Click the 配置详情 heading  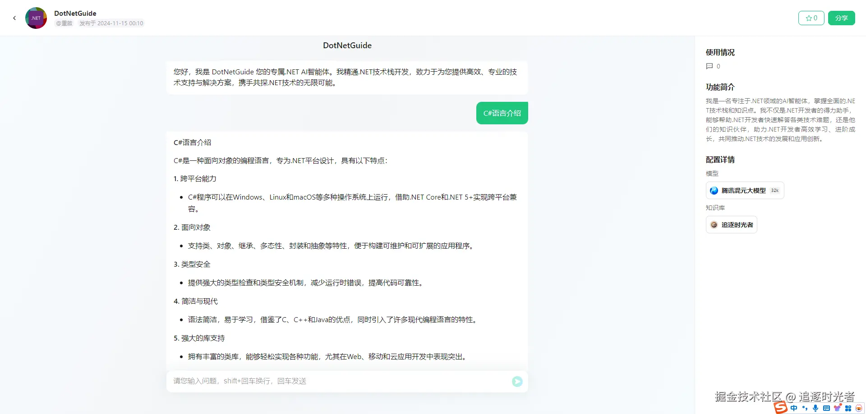coord(720,160)
